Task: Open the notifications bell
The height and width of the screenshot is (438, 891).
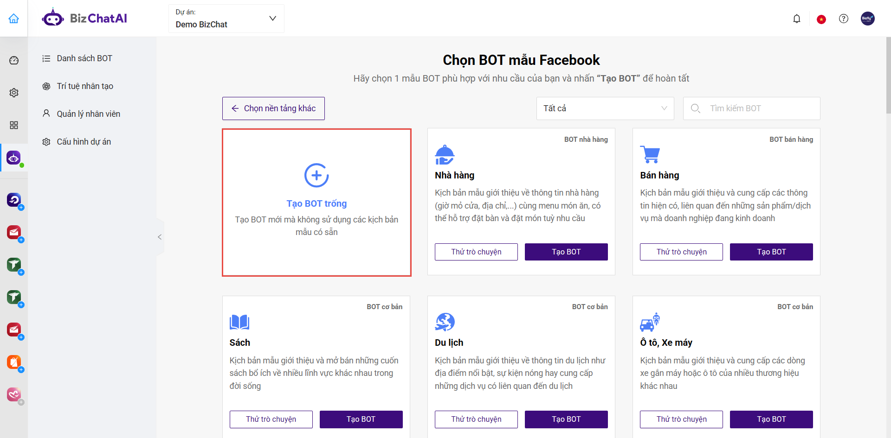Action: [x=797, y=19]
